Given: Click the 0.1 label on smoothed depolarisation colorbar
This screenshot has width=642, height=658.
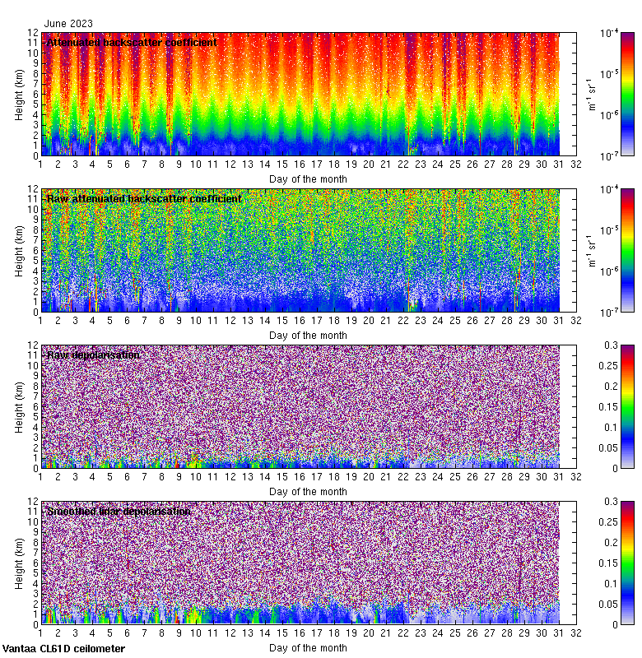Looking at the screenshot, I should (x=611, y=583).
